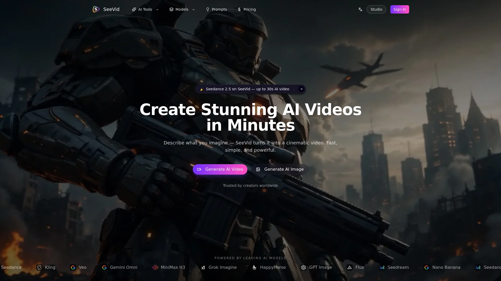Click the "POWERED BY LEADING AI MODELS" heading

(x=250, y=258)
